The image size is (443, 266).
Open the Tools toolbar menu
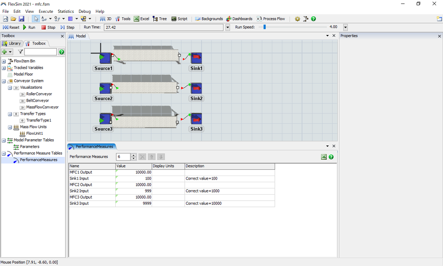tap(123, 19)
